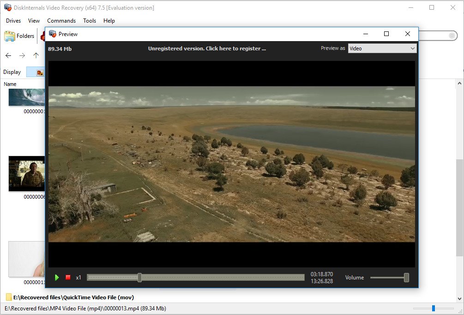Select the thumbnail display mode icon
This screenshot has height=315, width=464.
tap(40, 73)
